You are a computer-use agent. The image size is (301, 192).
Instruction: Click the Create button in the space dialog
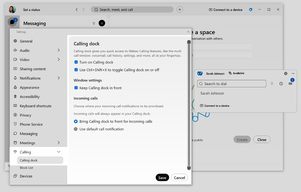(x=242, y=139)
